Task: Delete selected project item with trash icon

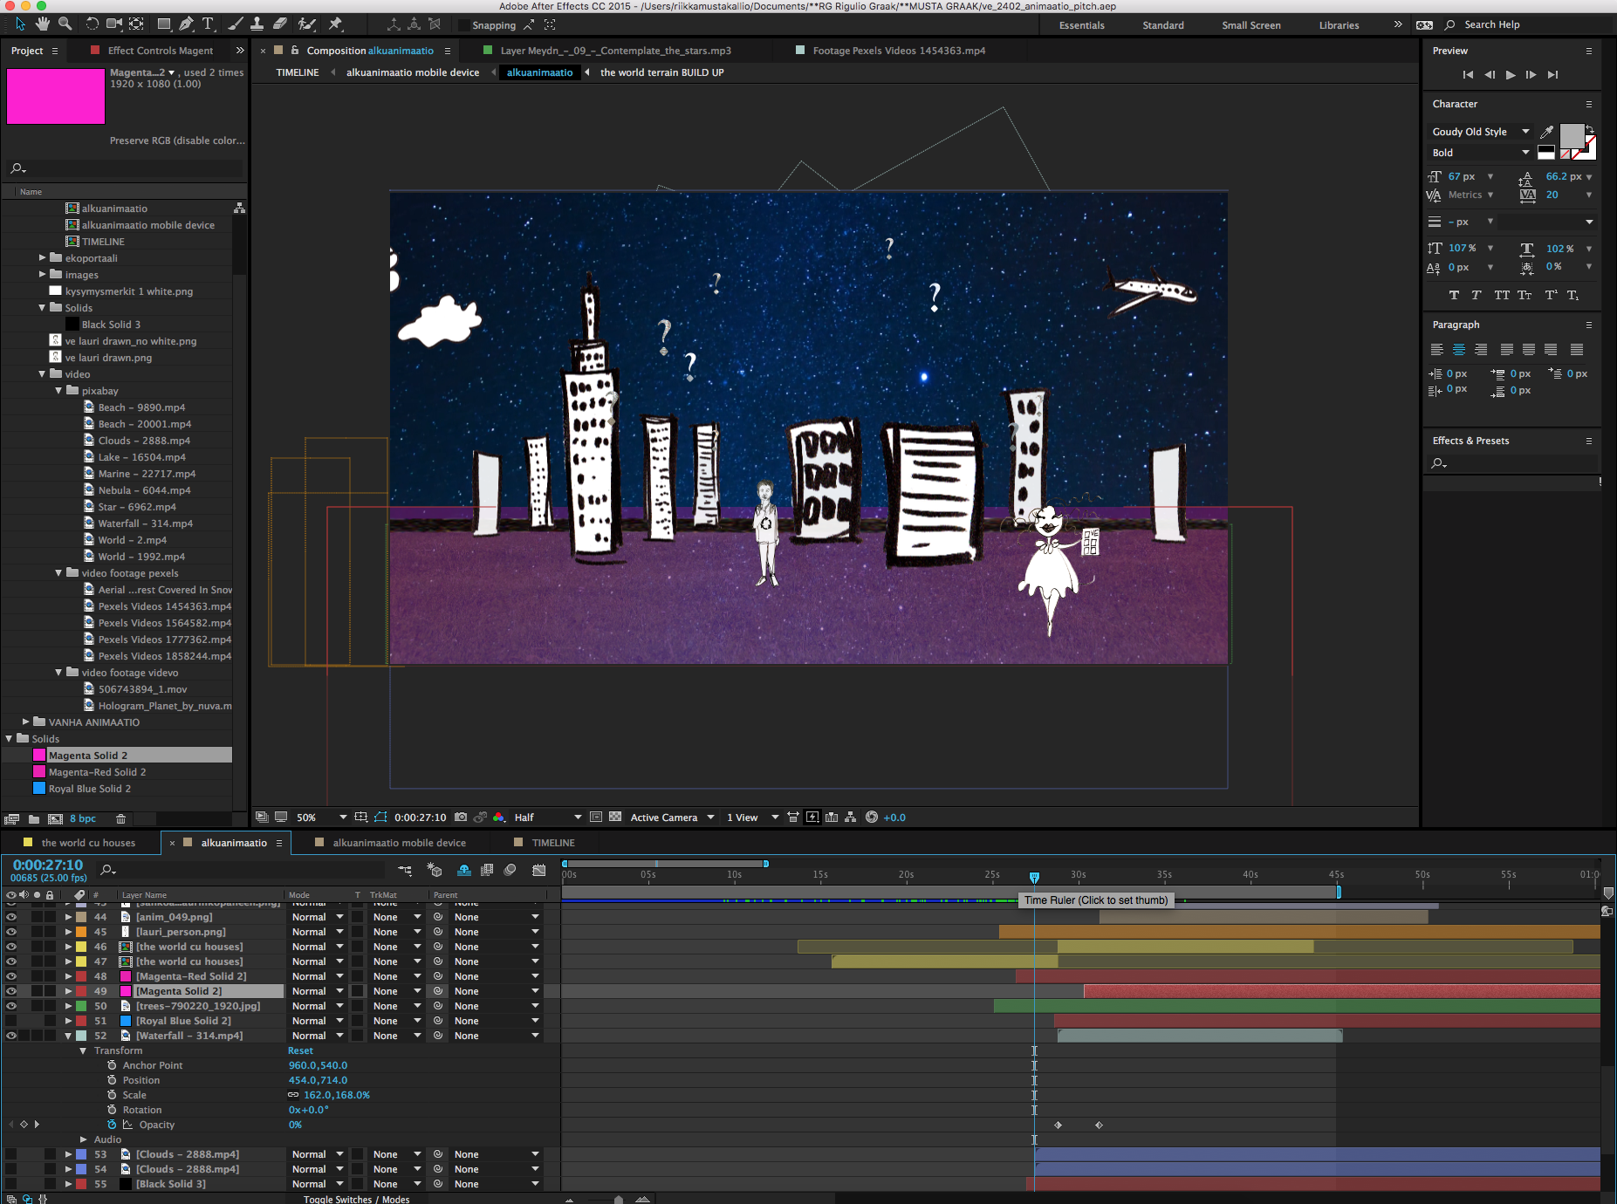Action: (121, 819)
